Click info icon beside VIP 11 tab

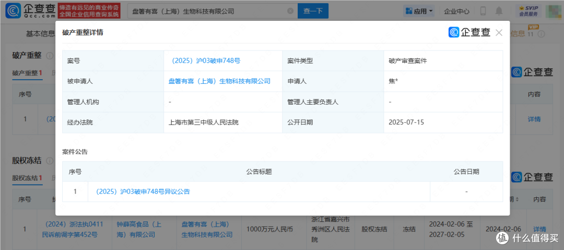click(x=540, y=34)
